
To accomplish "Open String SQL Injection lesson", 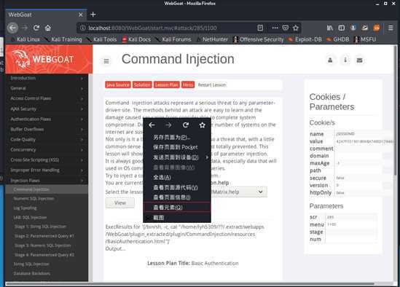I will coord(31,264).
